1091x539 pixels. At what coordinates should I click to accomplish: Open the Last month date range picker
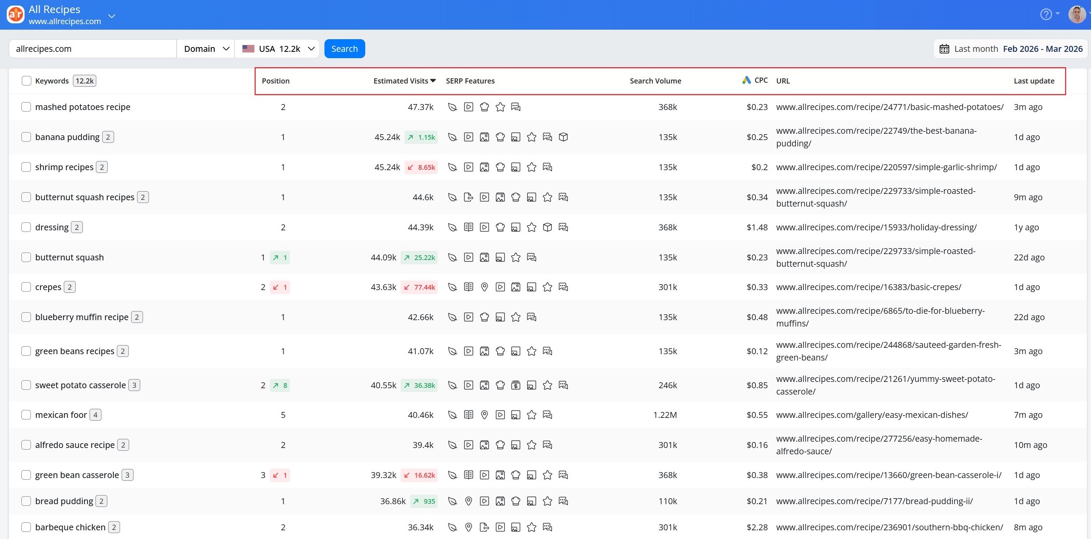(1011, 49)
